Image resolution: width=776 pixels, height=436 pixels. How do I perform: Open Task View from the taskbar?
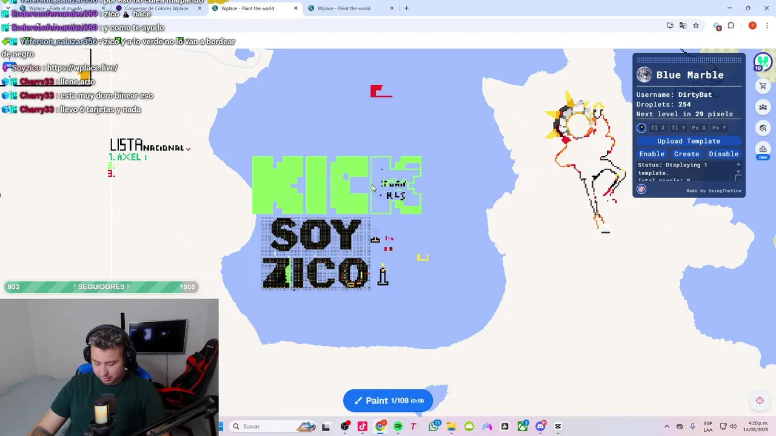click(326, 426)
